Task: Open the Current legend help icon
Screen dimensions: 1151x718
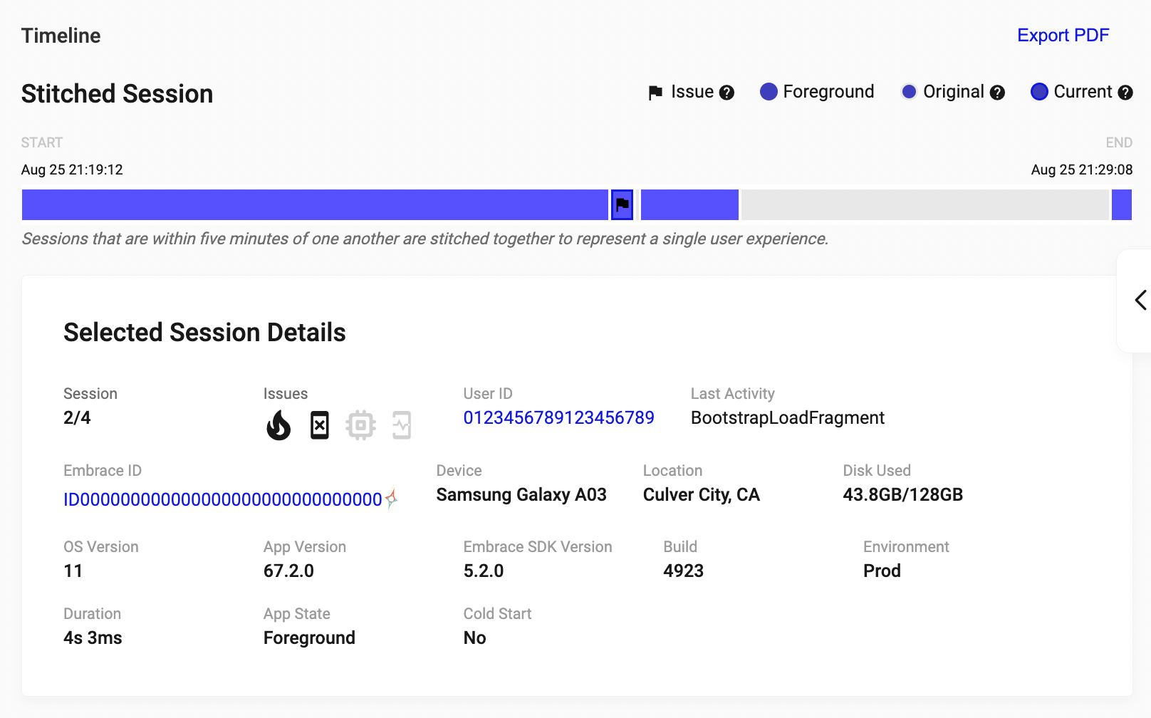Action: coord(1125,93)
